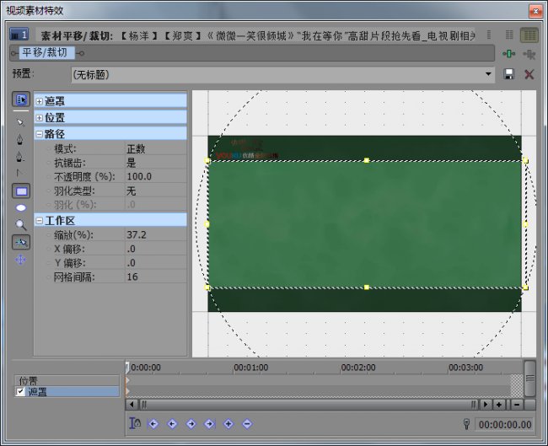Click the lock aspect move freely icon
Viewport: 548px width, 446px height.
(x=20, y=260)
